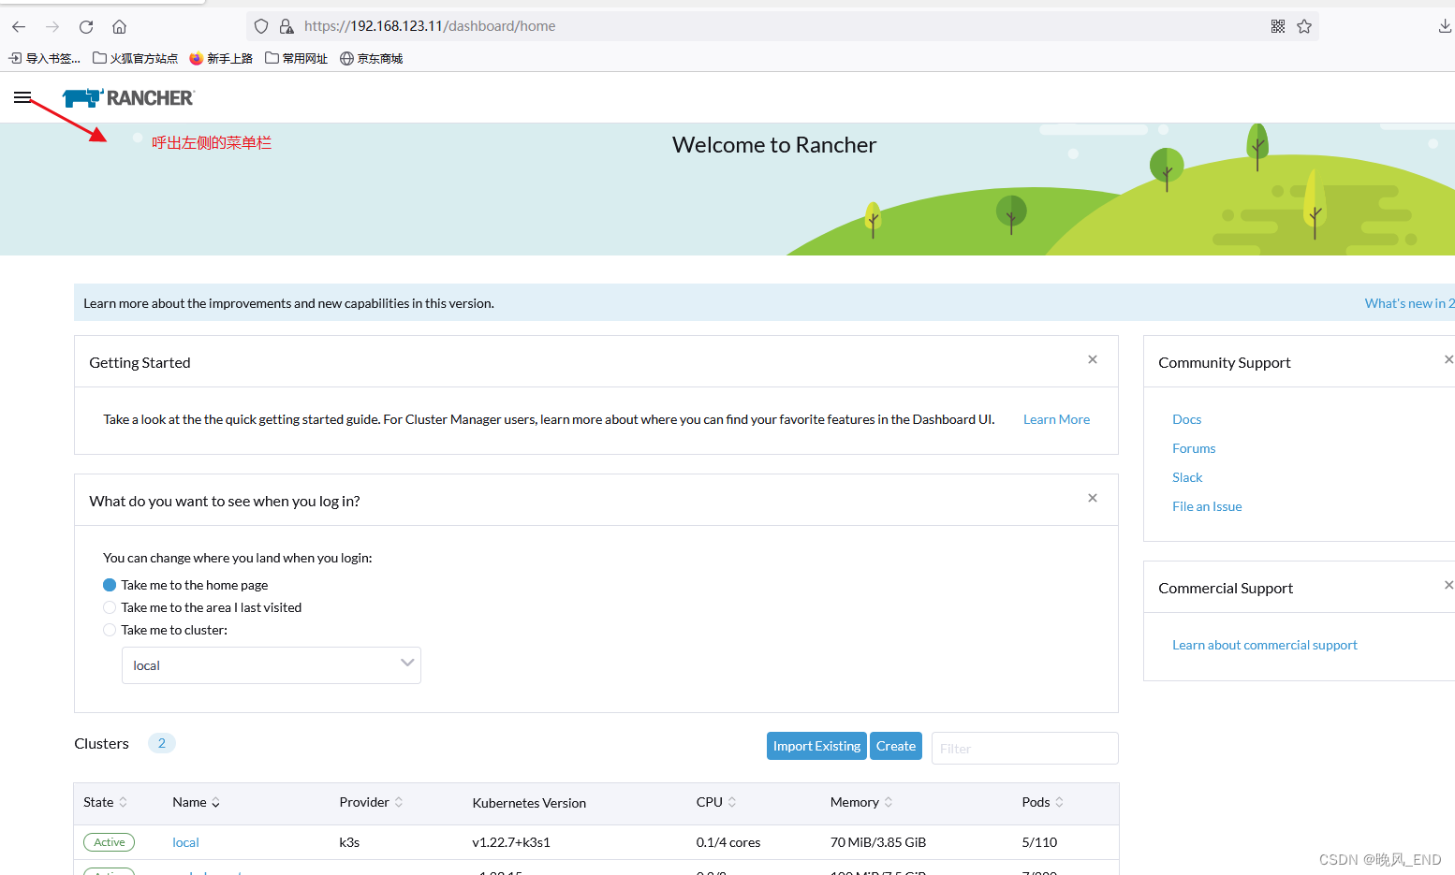Open the 导入书签 bookmark item

[x=44, y=58]
